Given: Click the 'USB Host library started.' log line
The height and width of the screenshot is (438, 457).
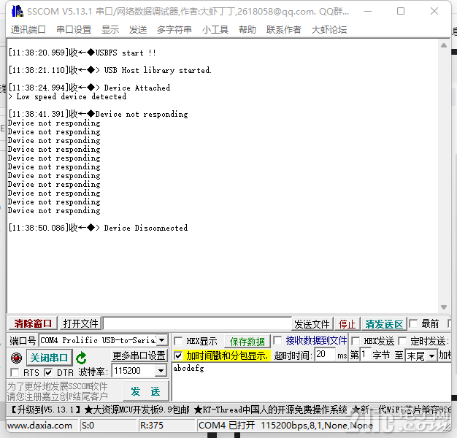Looking at the screenshot, I should point(110,70).
